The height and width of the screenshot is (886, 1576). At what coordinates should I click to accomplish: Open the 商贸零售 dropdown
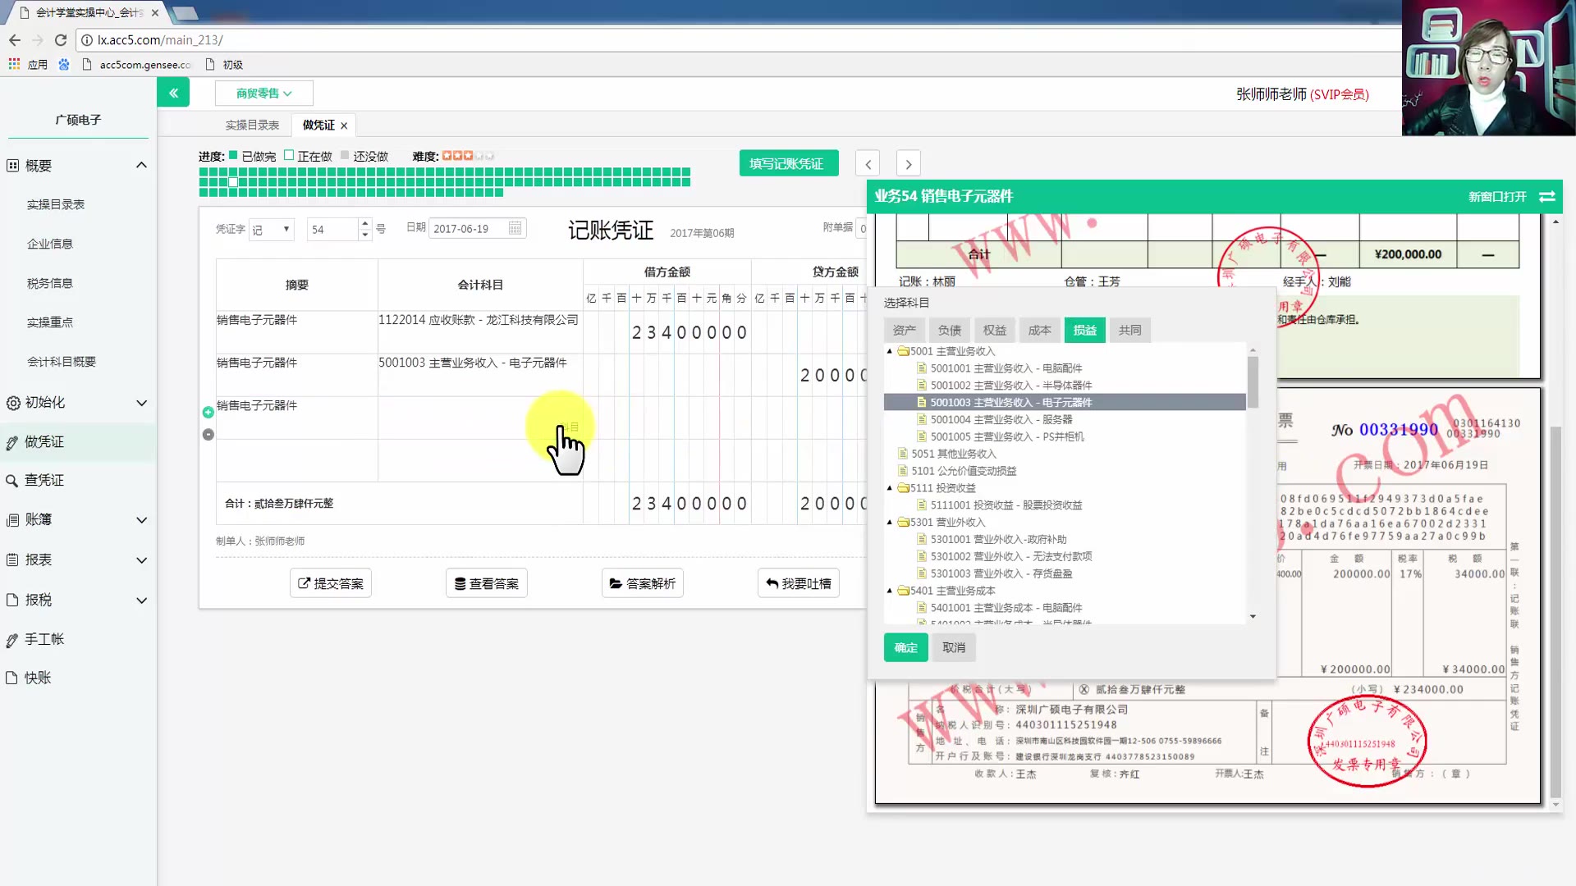[x=263, y=94]
